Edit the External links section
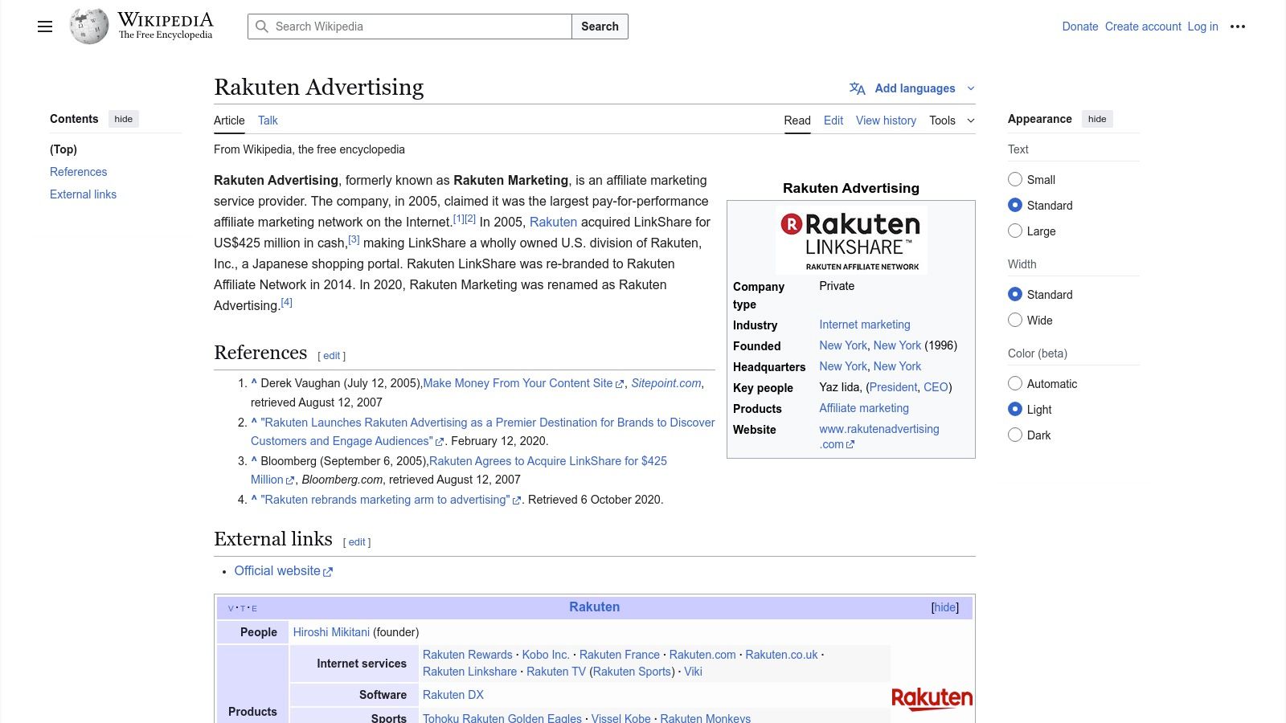Screen dimensions: 1286x723 tap(357, 542)
